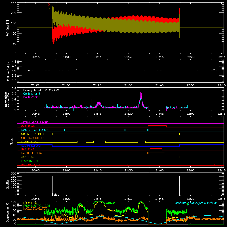Click the Absolute geomagnetic latitude label
The image size is (227, 227).
[x=196, y=203]
